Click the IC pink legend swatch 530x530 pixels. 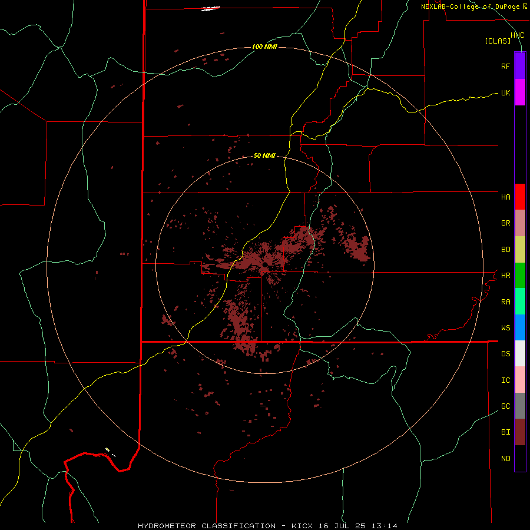click(520, 380)
